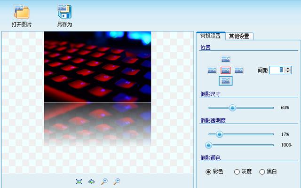The image size is (301, 188).
Task: Click the 另存为 save-as icon
Action: (64, 16)
